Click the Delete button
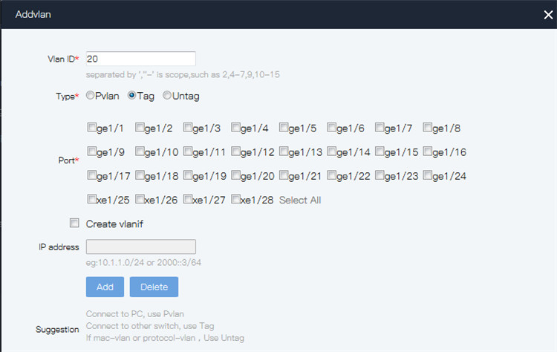 154,287
